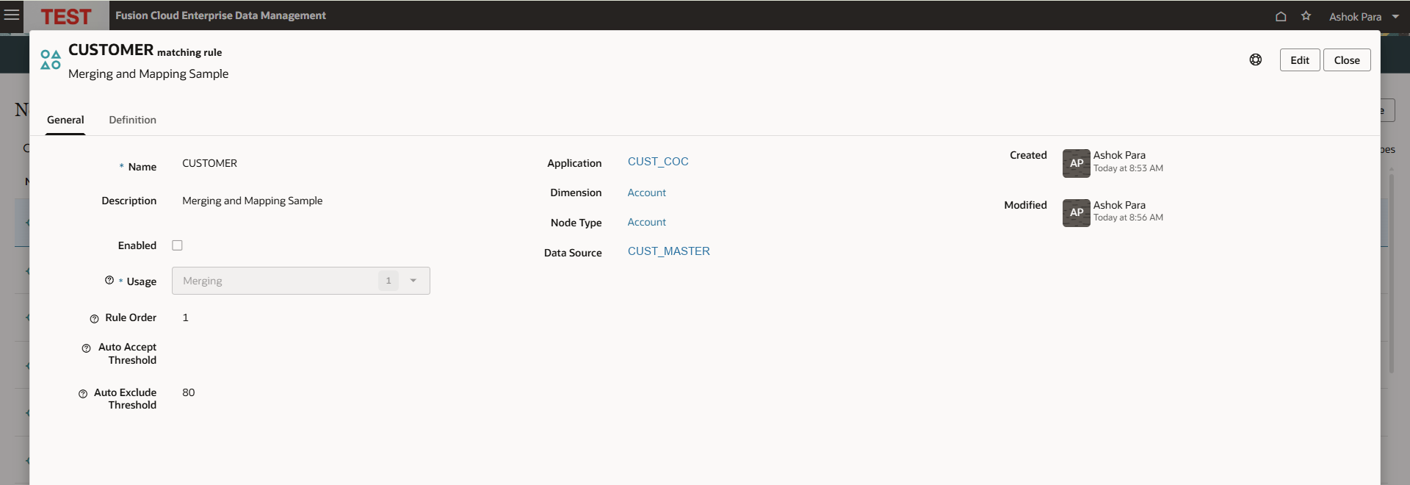Open the hamburger navigation menu

pyautogui.click(x=12, y=15)
